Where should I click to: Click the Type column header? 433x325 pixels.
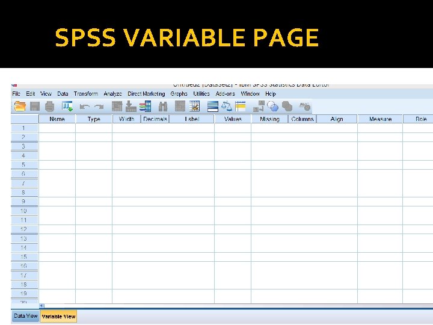[x=94, y=119]
